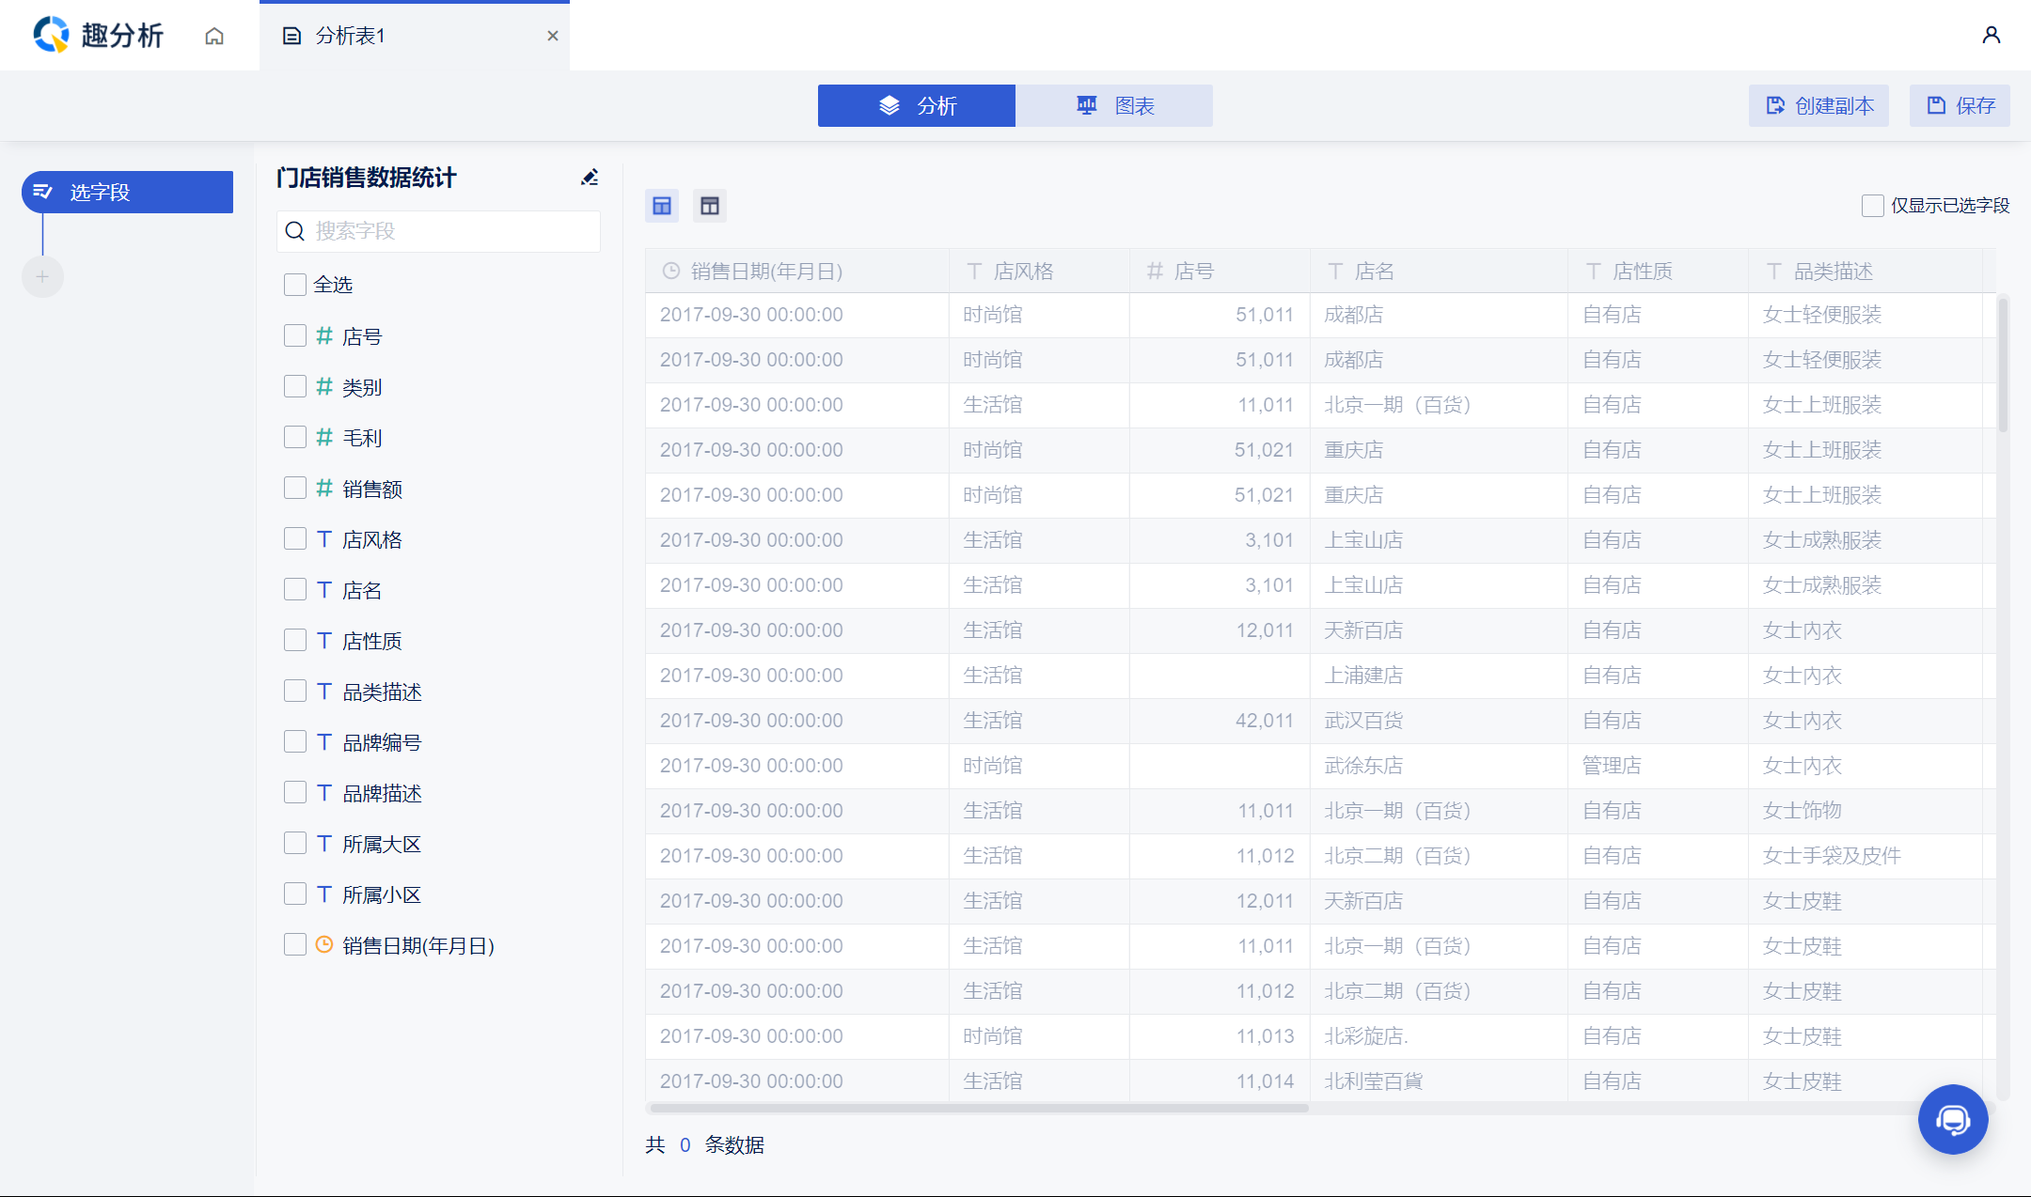Add a new step with the plus icon
Screen dimensions: 2031x1197
[42, 276]
